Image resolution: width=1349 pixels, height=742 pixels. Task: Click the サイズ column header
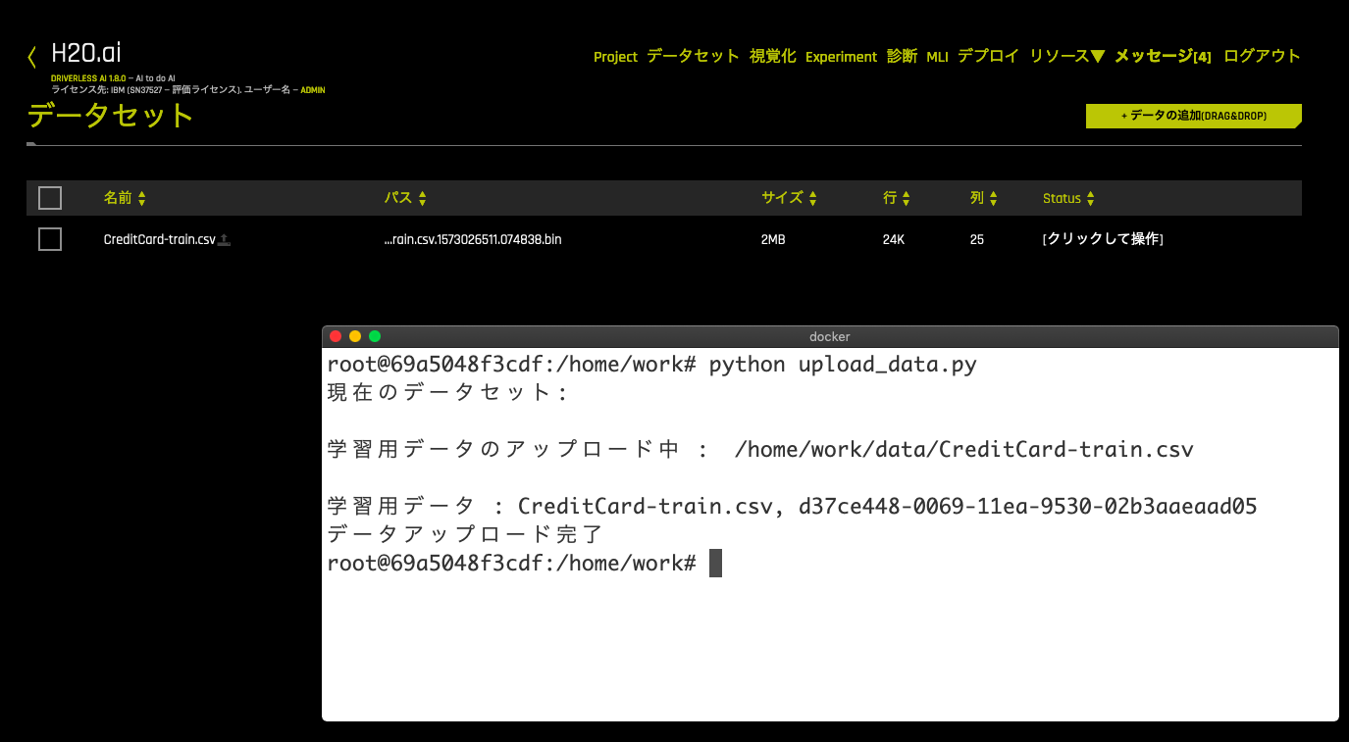[782, 198]
